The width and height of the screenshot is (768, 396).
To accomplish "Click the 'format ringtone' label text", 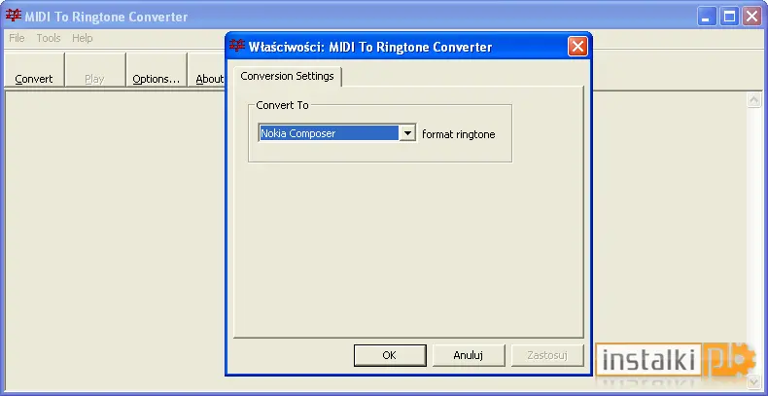I will 459,134.
